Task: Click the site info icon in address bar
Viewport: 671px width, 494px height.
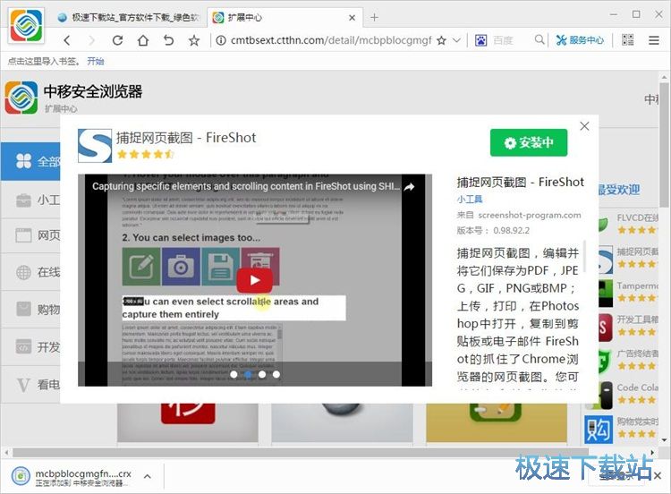Action: (221, 40)
